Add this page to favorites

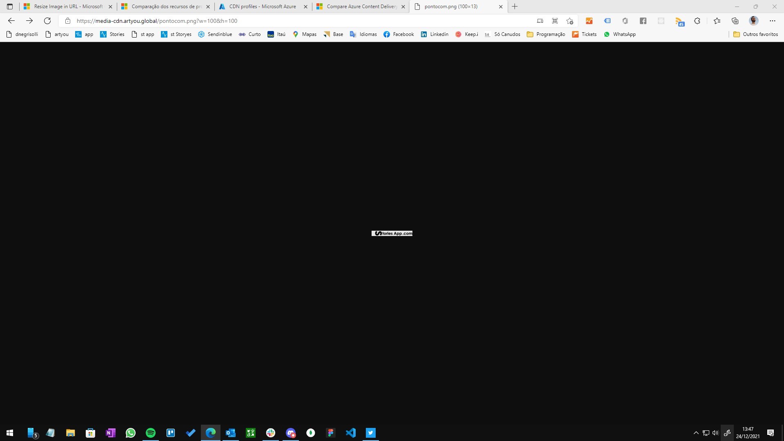(570, 21)
